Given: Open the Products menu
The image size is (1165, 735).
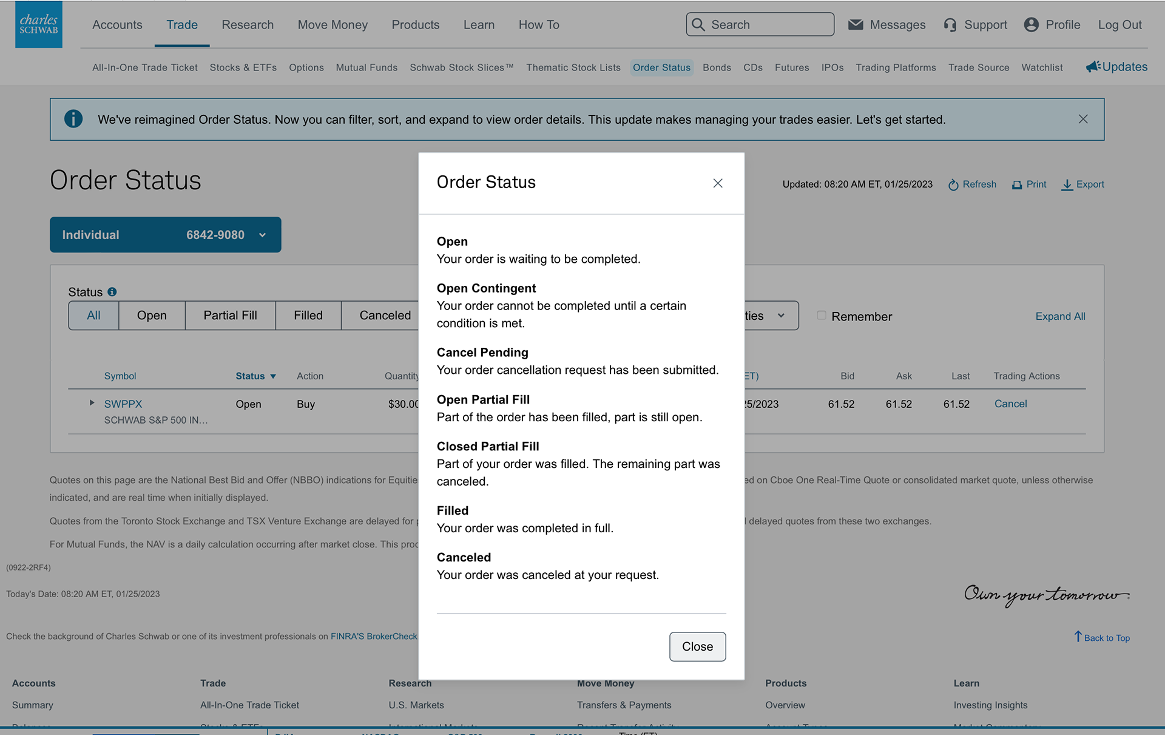Looking at the screenshot, I should point(416,25).
